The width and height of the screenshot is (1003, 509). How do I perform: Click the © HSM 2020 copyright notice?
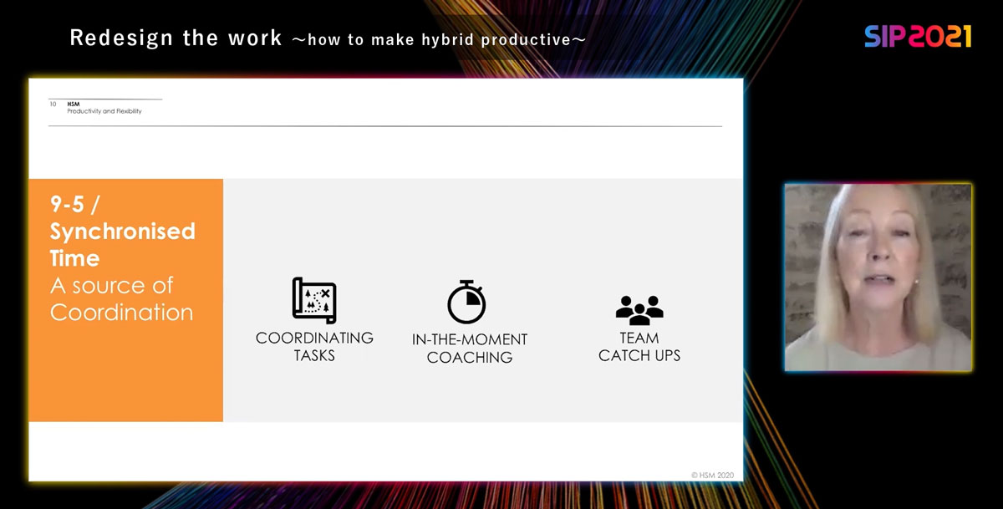(x=714, y=474)
